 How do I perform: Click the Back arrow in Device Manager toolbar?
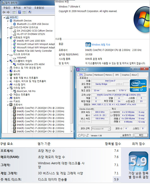(4, 12)
